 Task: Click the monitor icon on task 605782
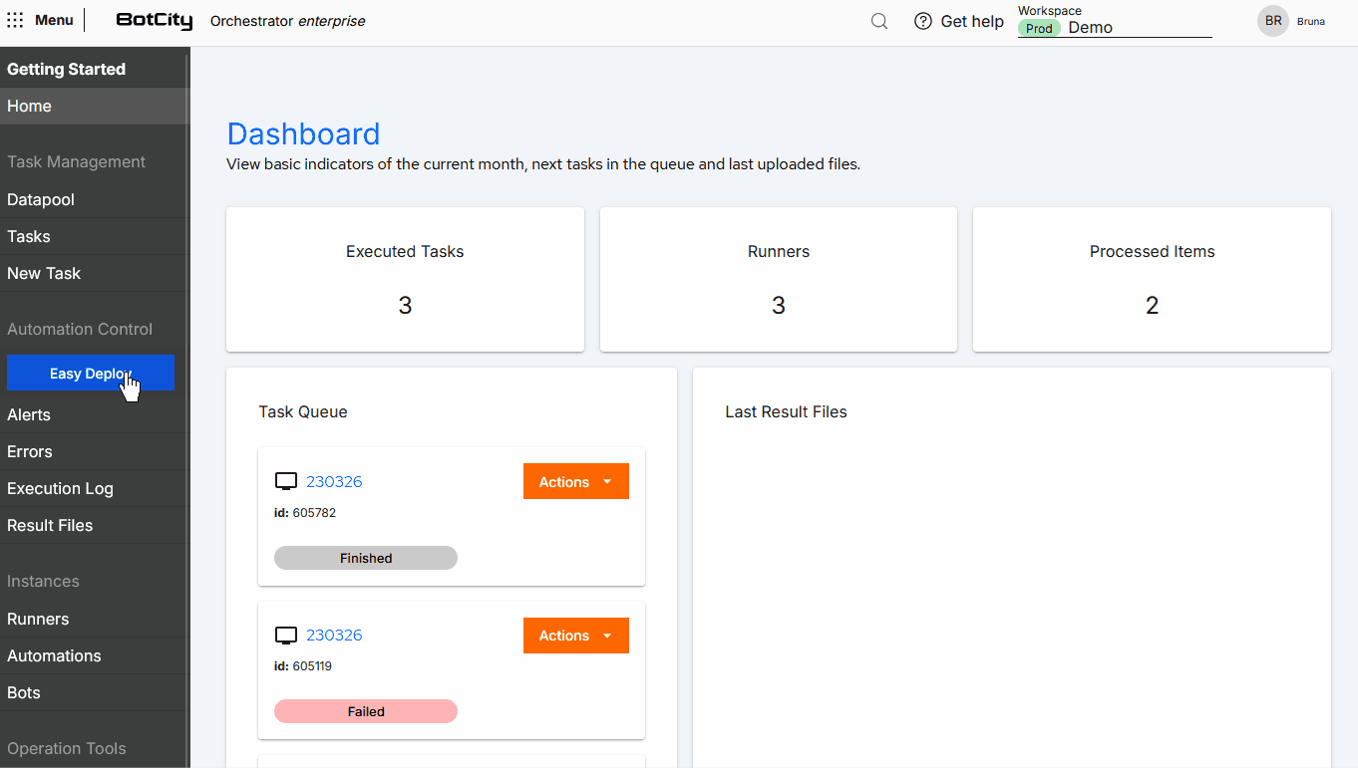pyautogui.click(x=286, y=479)
